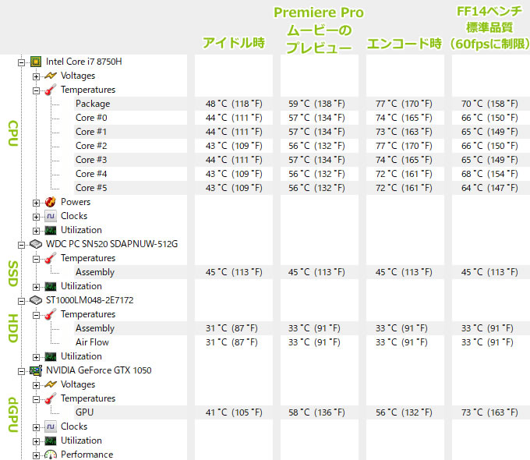Screen dimensions: 530x460
Task: Expand the CPU Clocks node
Action: point(36,217)
